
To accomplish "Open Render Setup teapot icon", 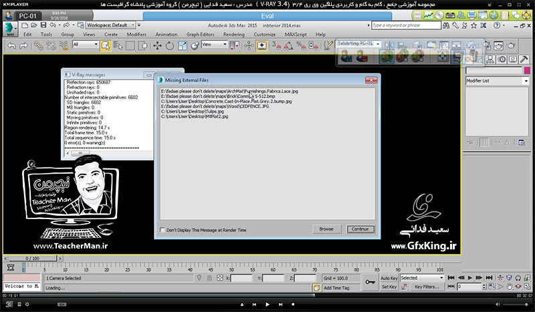I will [487, 45].
